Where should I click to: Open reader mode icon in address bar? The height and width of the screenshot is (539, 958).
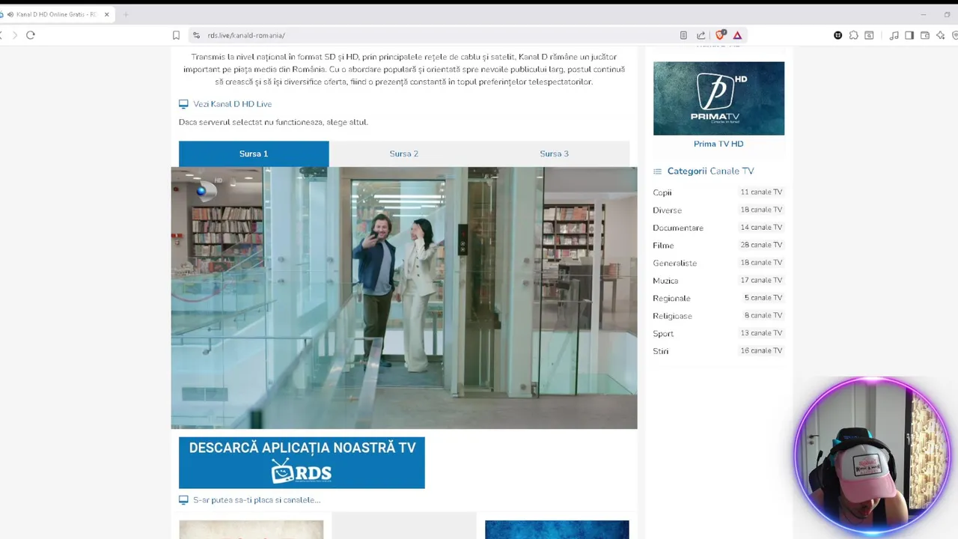click(683, 35)
